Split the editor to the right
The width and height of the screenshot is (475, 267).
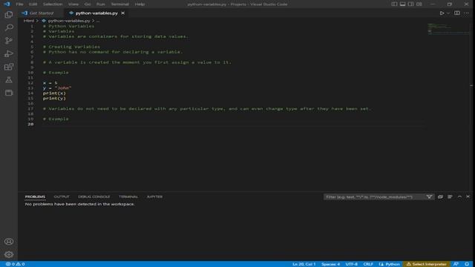pos(457,13)
